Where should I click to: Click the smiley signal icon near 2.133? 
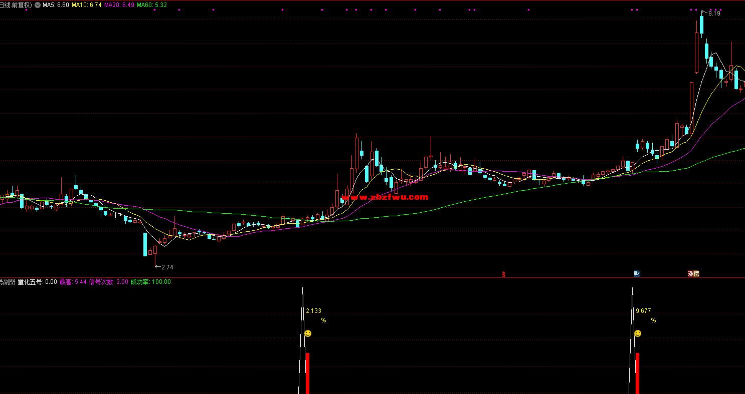308,333
